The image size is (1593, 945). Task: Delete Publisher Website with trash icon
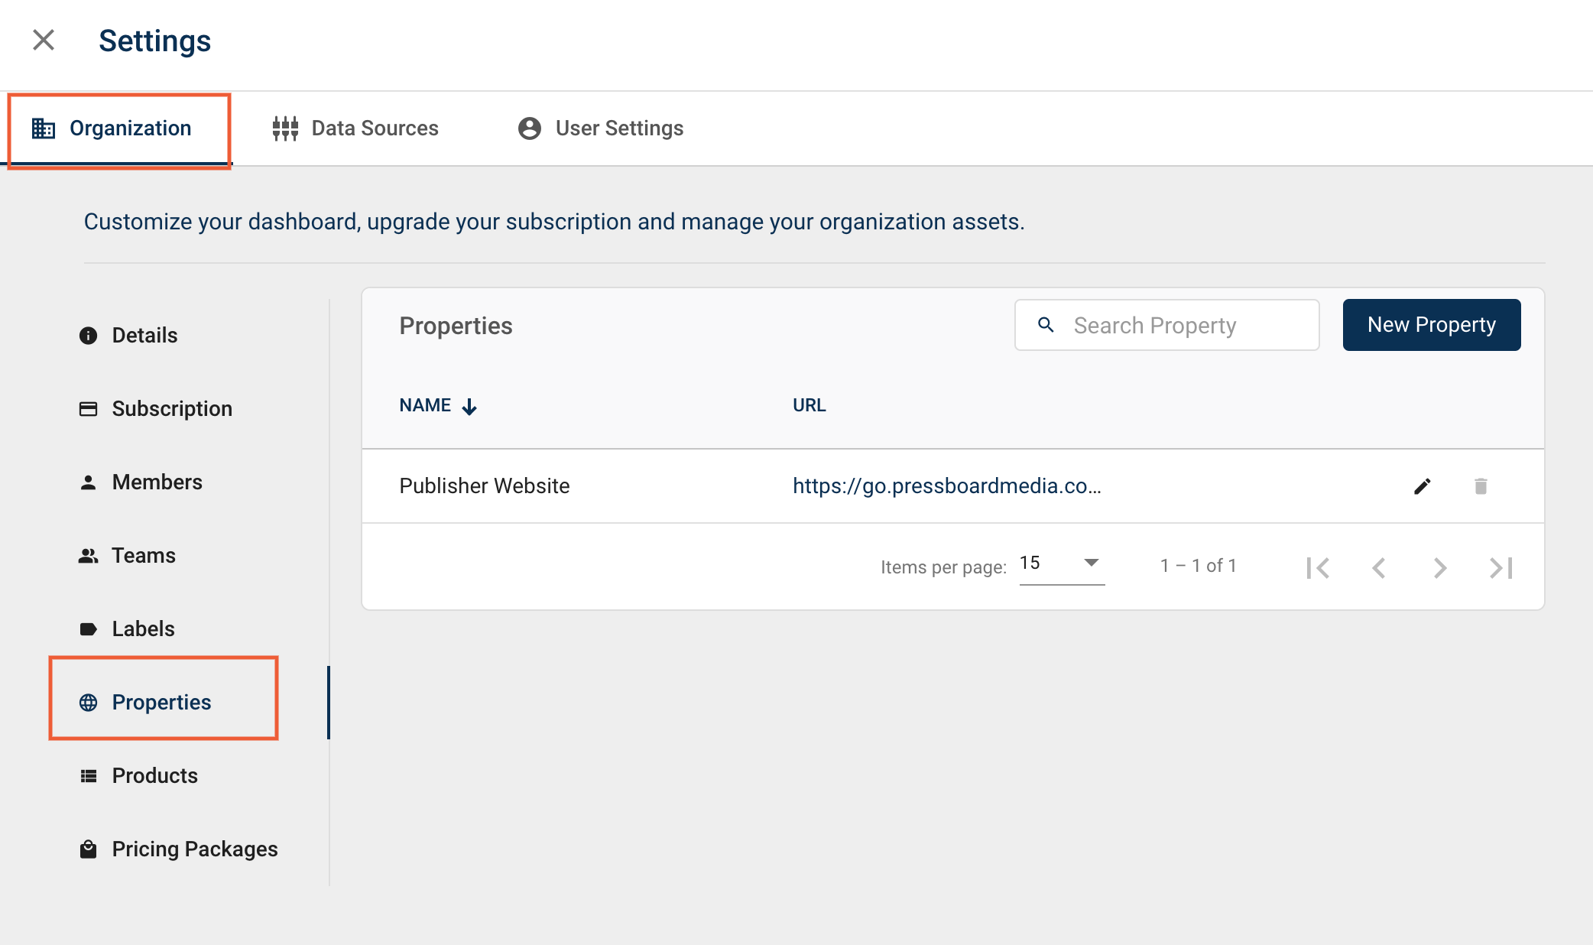coord(1481,486)
